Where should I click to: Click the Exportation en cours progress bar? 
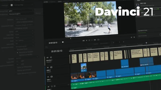pos(142,33)
